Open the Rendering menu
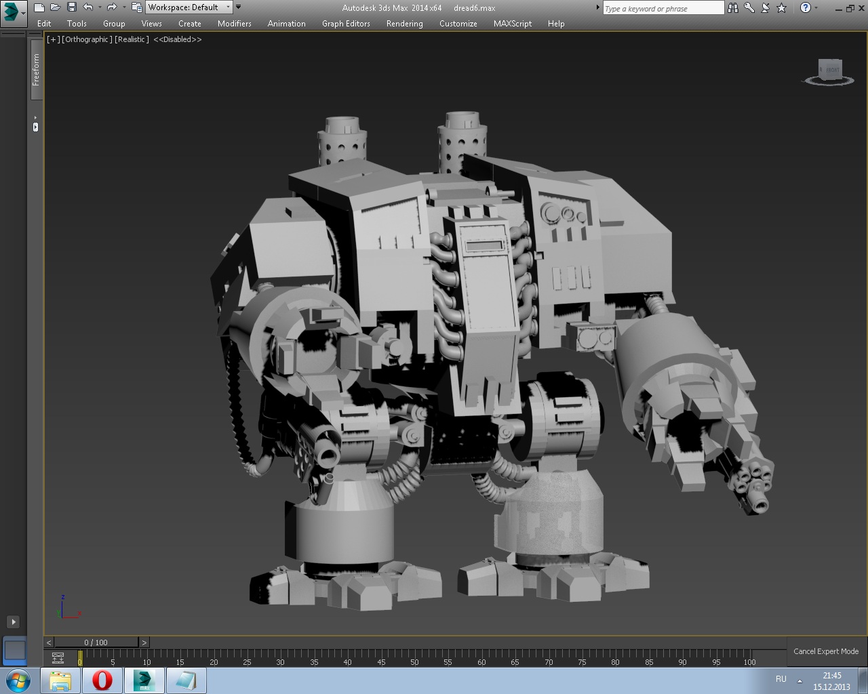Image resolution: width=868 pixels, height=694 pixels. (405, 23)
